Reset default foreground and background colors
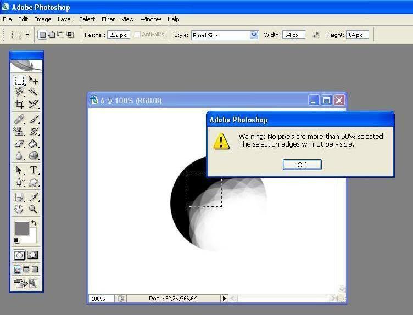Image resolution: width=413 pixels, height=315 pixels. click(16, 240)
